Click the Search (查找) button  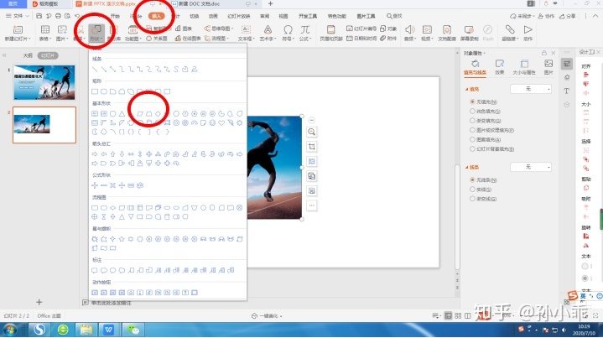point(394,16)
